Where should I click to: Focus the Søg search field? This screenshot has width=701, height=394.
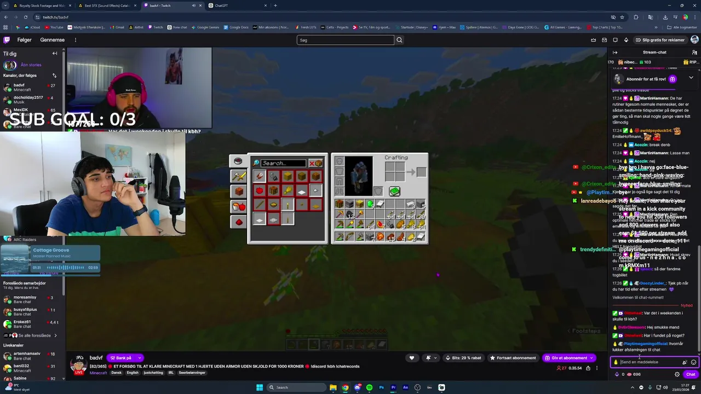coord(346,40)
